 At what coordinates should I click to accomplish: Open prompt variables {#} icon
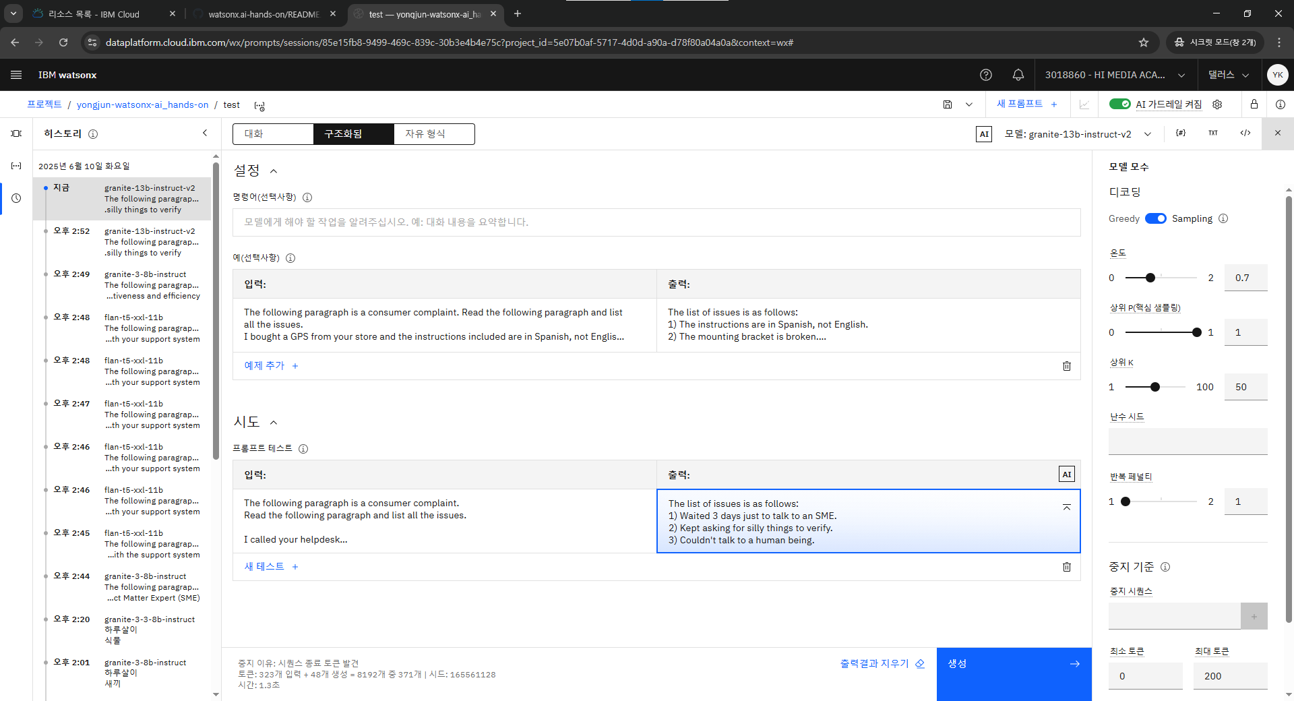[1181, 133]
